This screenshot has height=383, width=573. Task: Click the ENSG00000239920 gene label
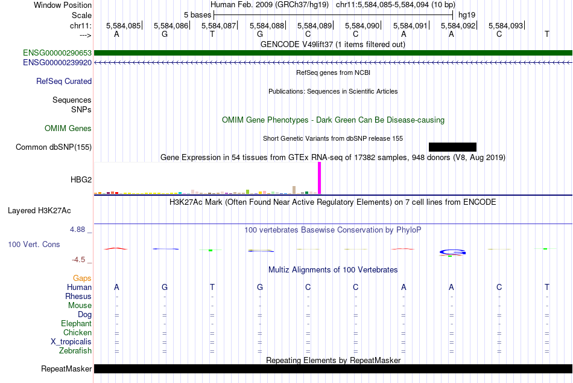click(57, 63)
